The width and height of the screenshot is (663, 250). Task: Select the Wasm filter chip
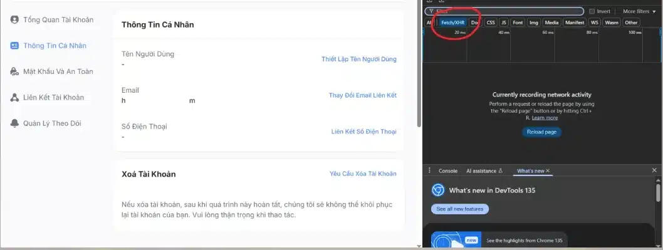click(x=612, y=23)
